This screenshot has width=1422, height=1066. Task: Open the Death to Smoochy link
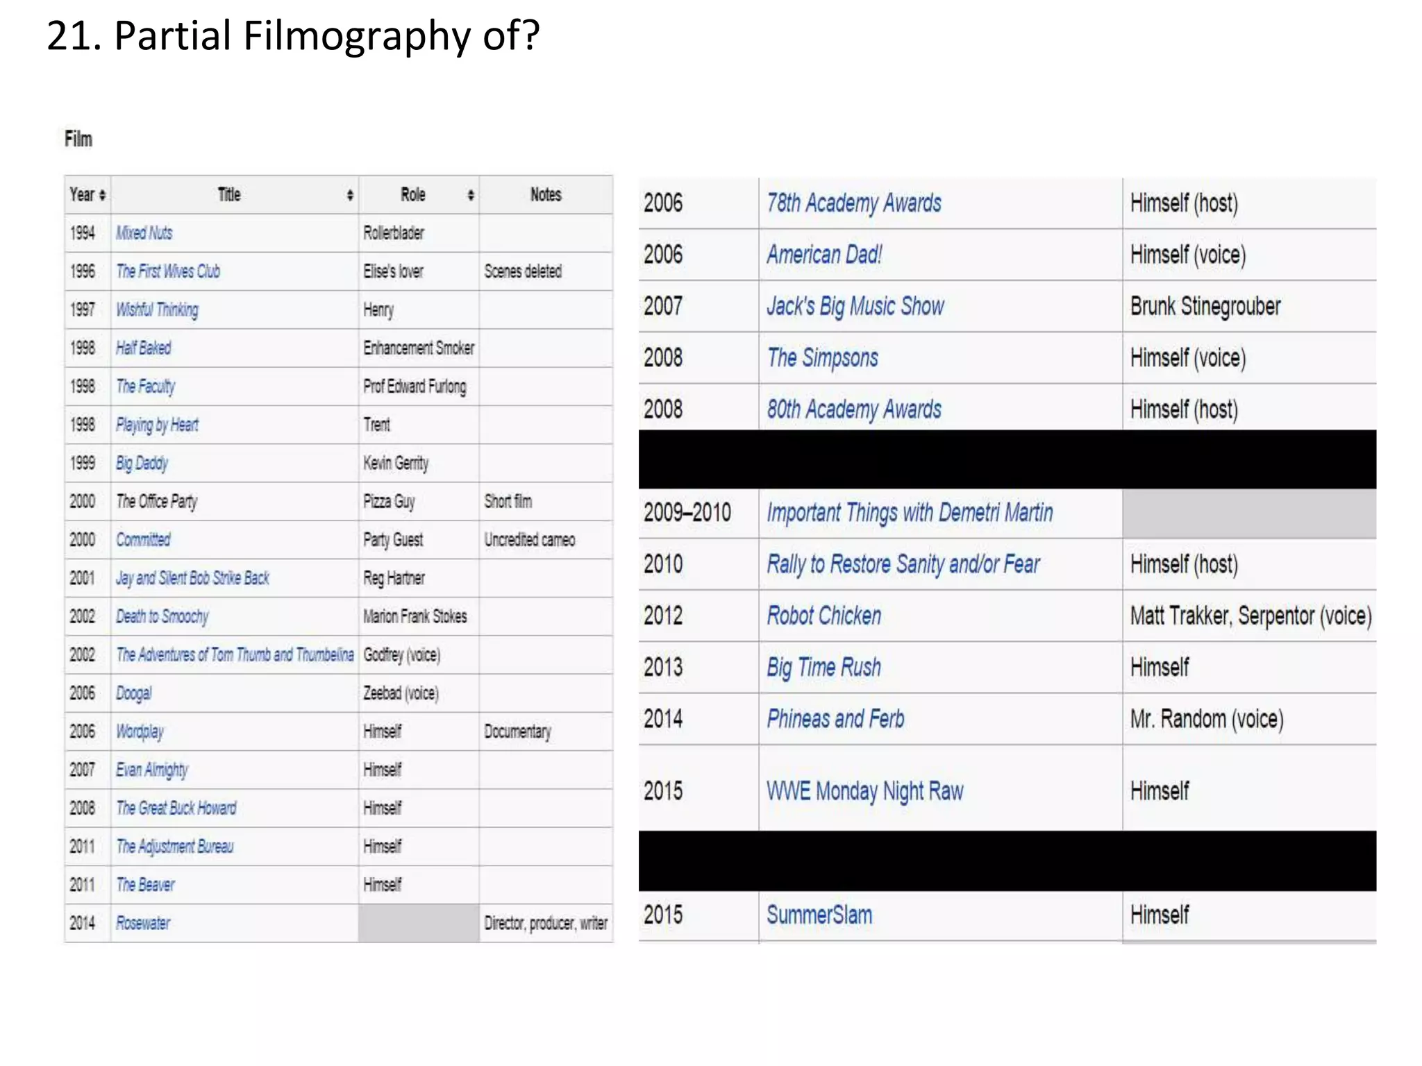point(162,616)
